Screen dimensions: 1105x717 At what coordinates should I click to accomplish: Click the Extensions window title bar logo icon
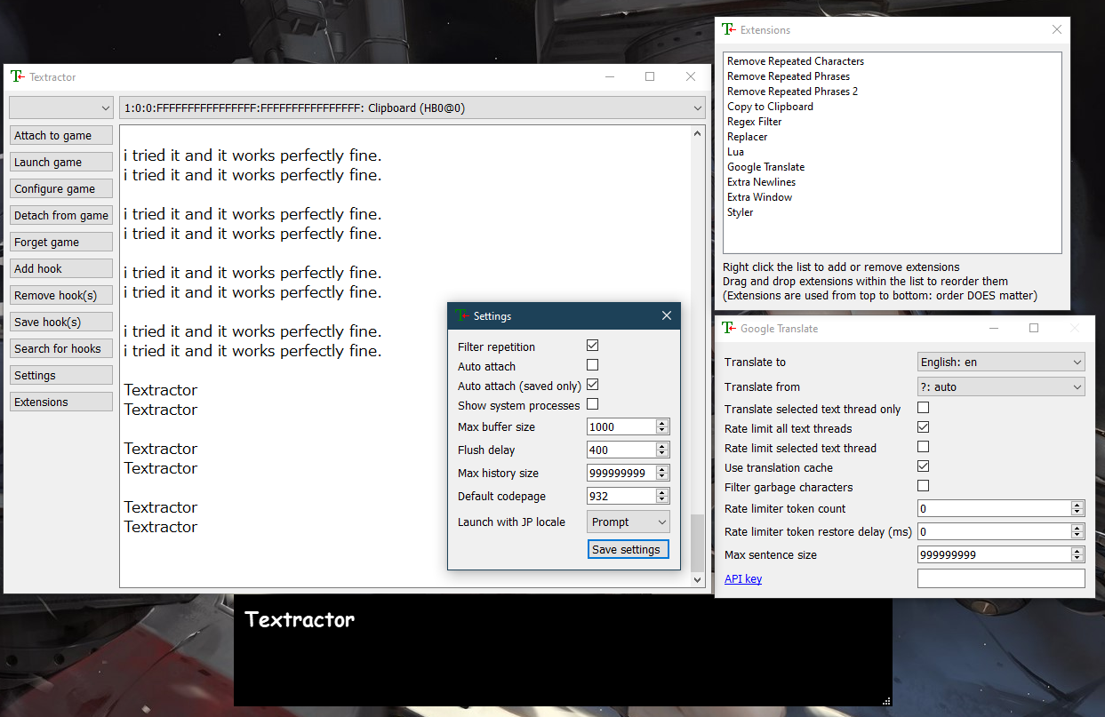728,29
